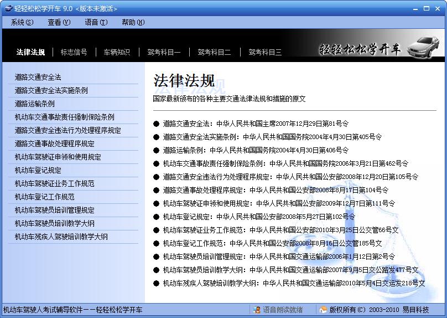Open 机动车交通事故责任强制保险条例 in the sidebar
The image size is (447, 318).
click(64, 117)
